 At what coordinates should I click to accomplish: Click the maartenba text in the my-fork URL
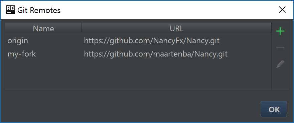pos(173,54)
